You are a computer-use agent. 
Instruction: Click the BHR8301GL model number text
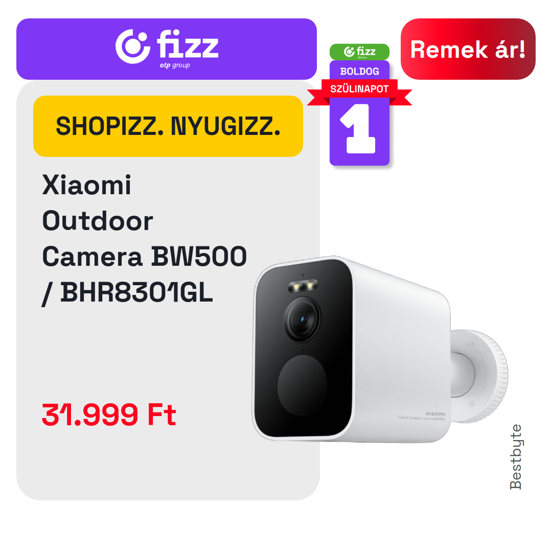point(136,292)
